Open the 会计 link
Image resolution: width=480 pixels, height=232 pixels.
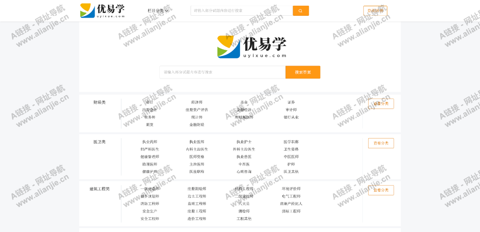pos(150,102)
